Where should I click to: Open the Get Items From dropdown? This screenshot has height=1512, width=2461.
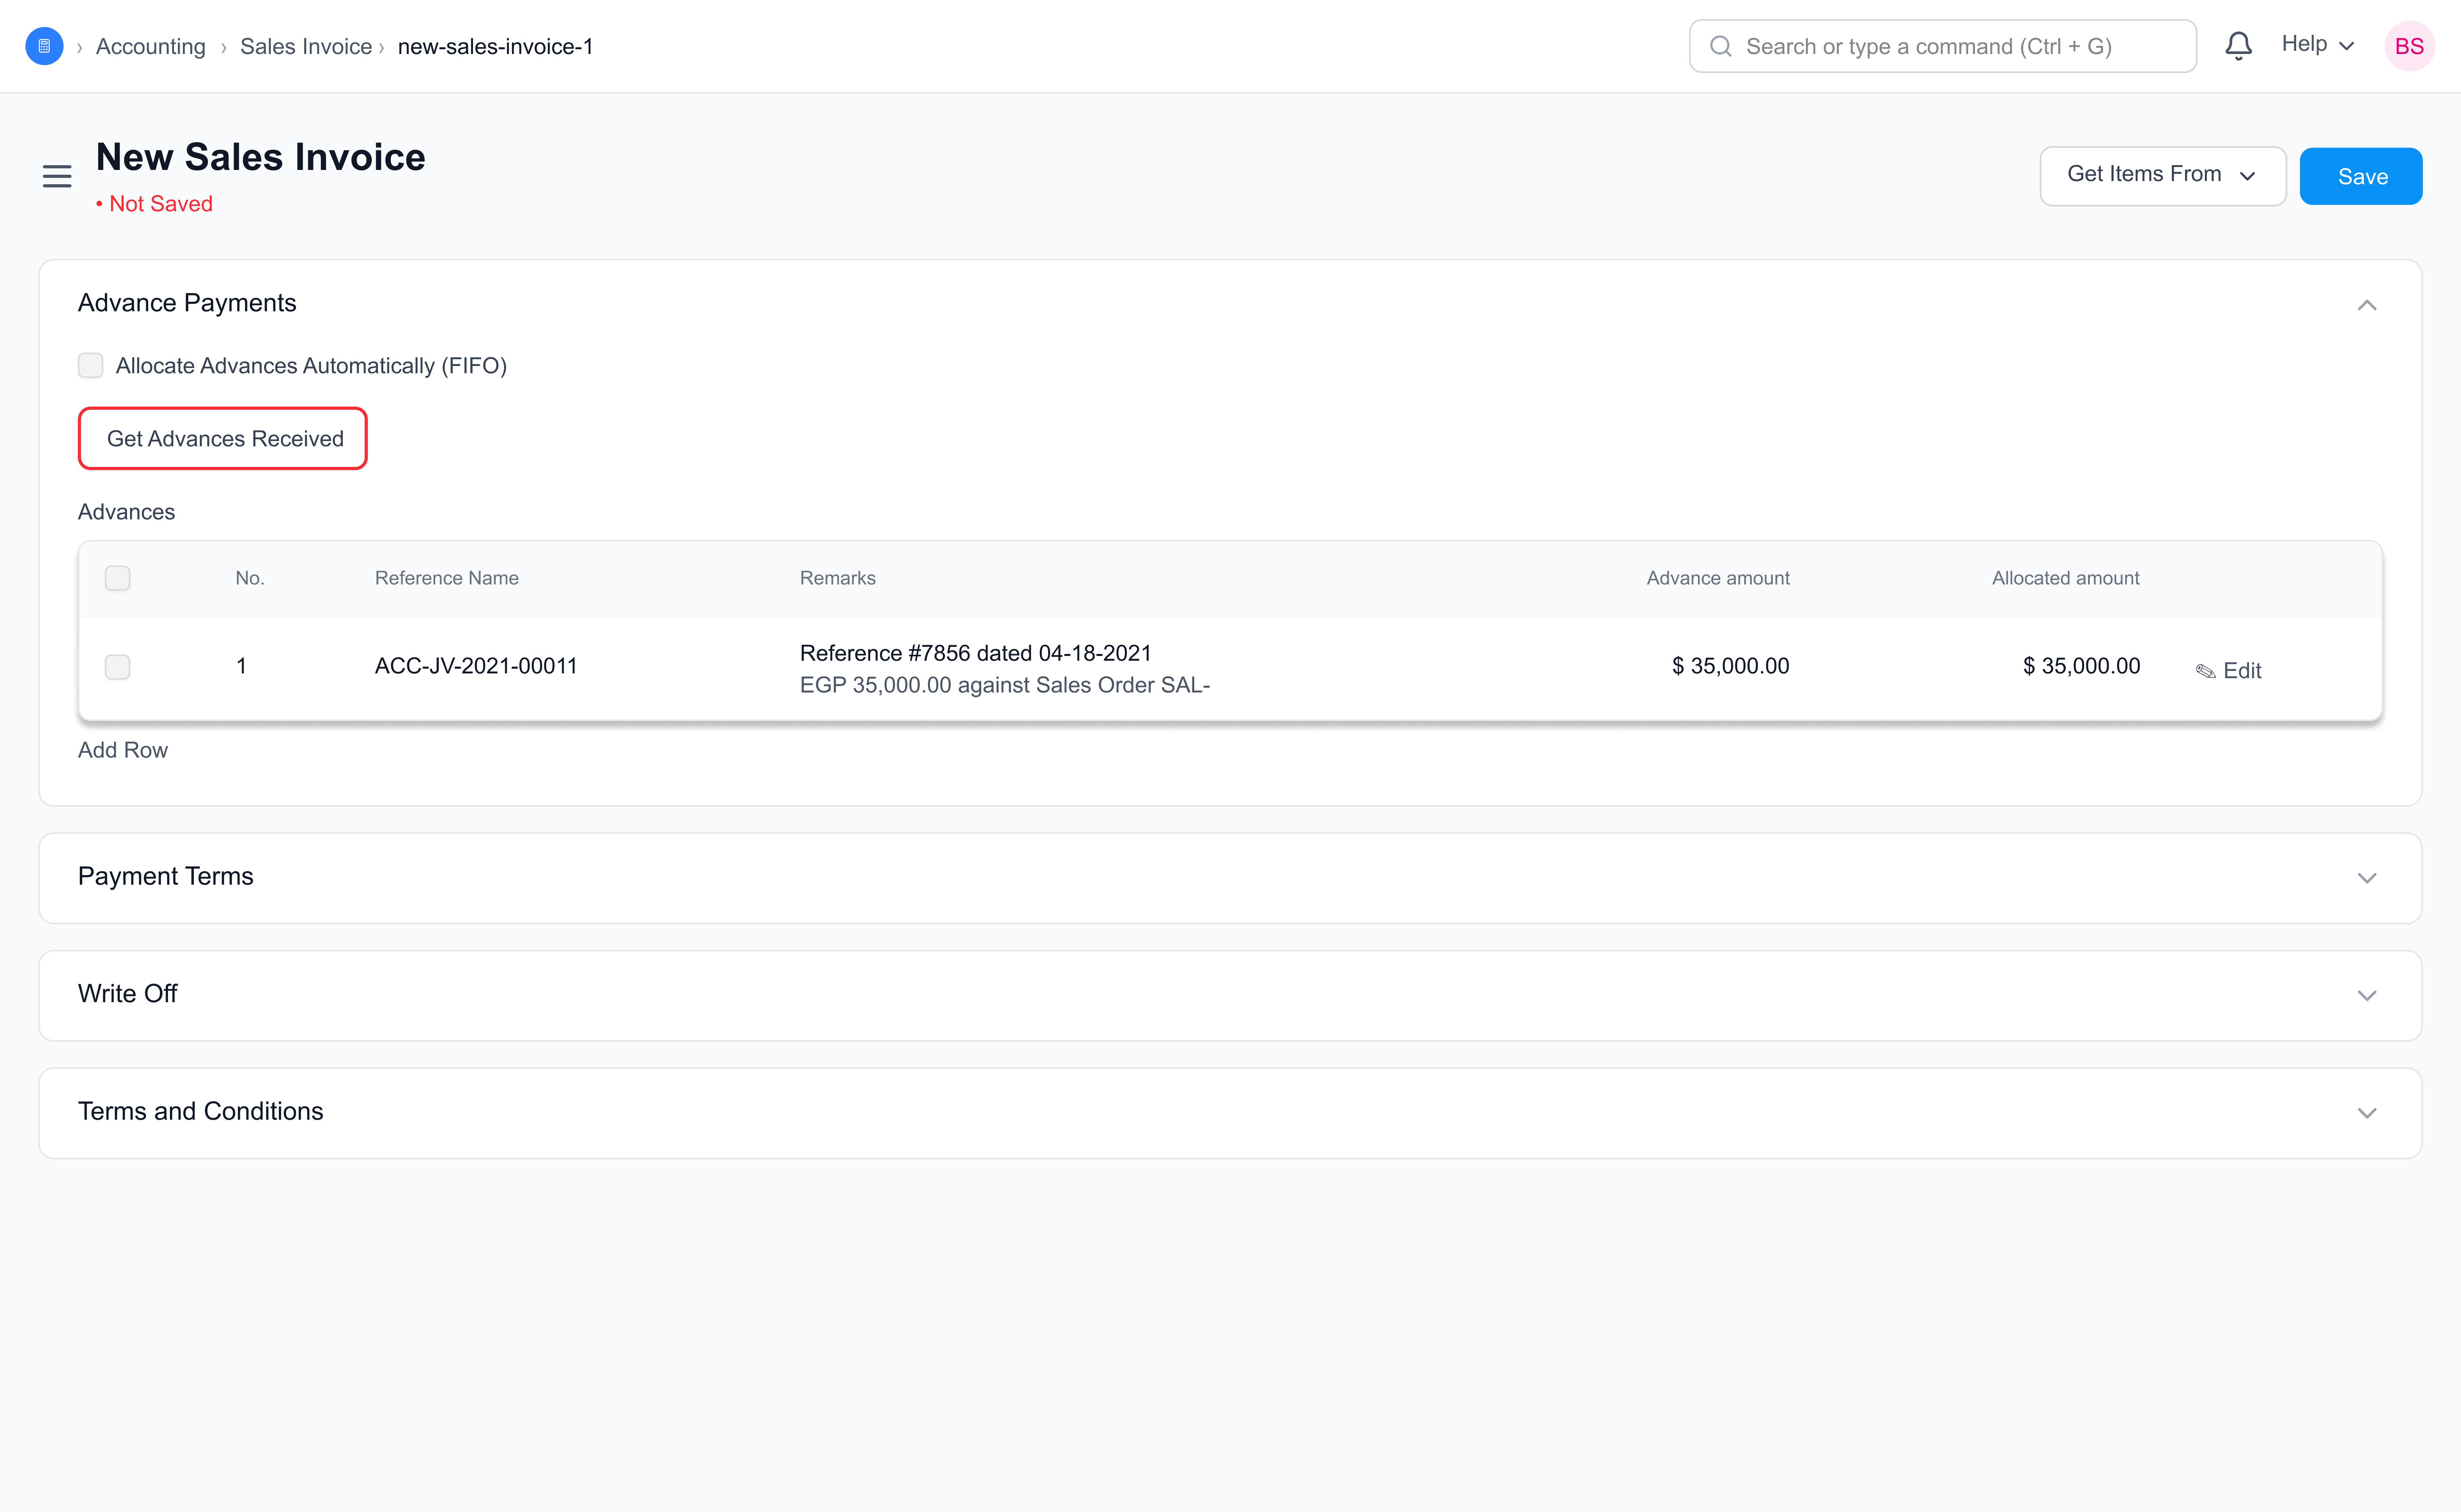tap(2163, 176)
